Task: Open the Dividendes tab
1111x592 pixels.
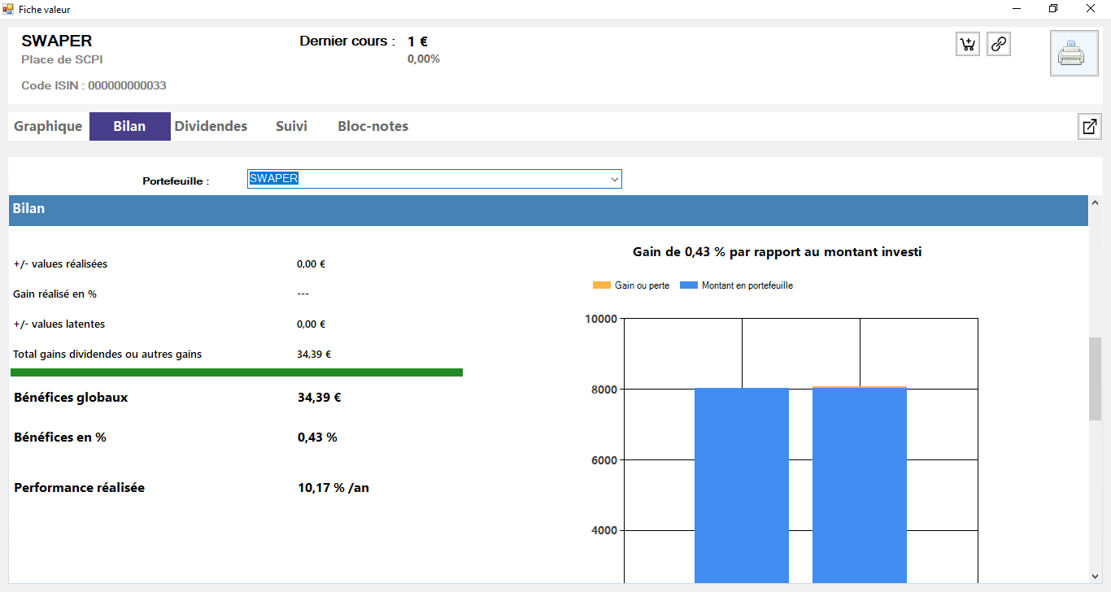Action: coord(211,127)
